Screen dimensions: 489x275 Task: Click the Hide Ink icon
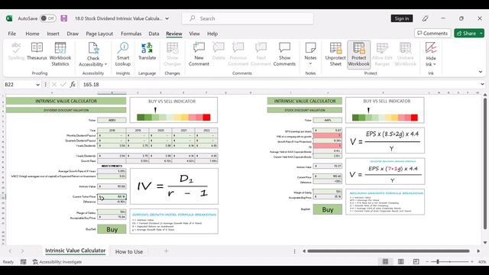(431, 54)
